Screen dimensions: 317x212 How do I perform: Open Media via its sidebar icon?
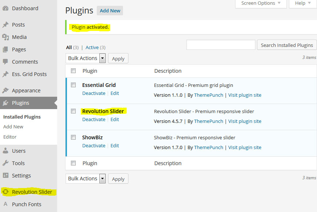click(x=5, y=37)
